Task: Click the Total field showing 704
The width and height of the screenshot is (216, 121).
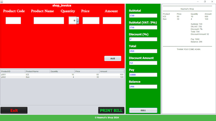Action: (x=143, y=51)
